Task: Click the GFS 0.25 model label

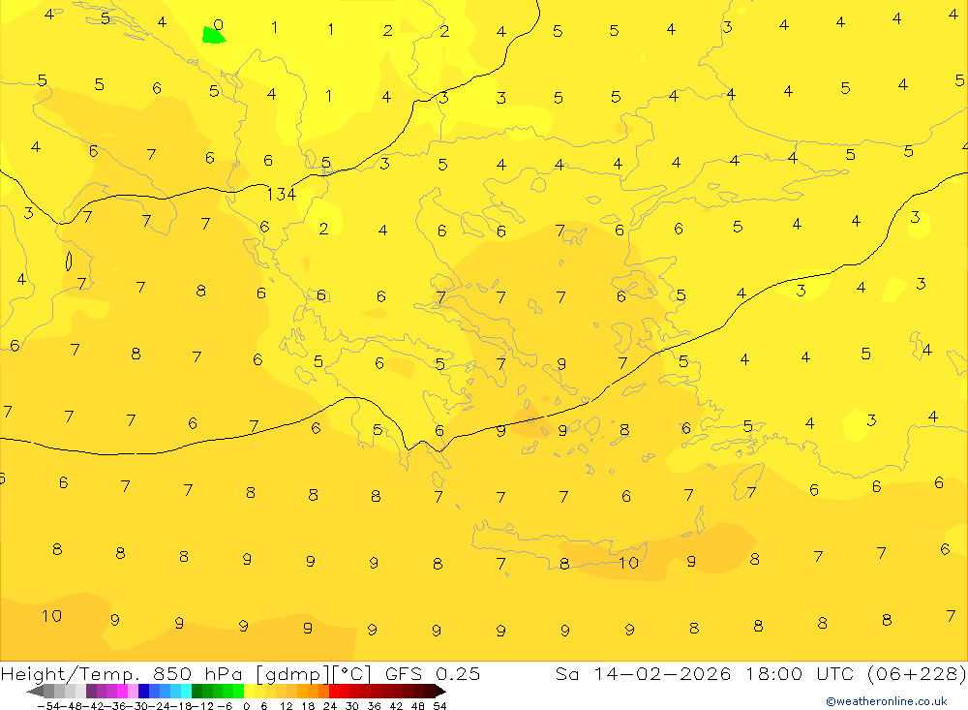Action: (x=433, y=674)
